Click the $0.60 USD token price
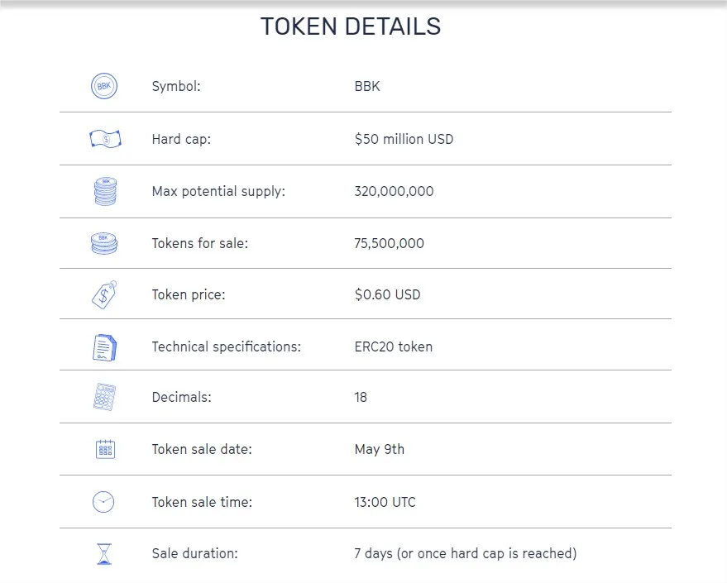727x583 pixels. click(388, 294)
